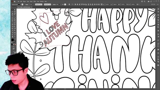This screenshot has height=90, width=160.
Task: Open Recolor Artwork from the control bar
Action: (x=69, y=4)
